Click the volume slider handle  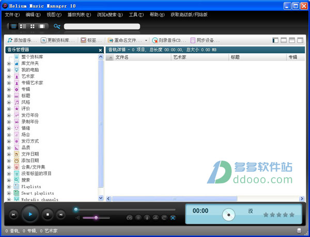click(x=96, y=218)
